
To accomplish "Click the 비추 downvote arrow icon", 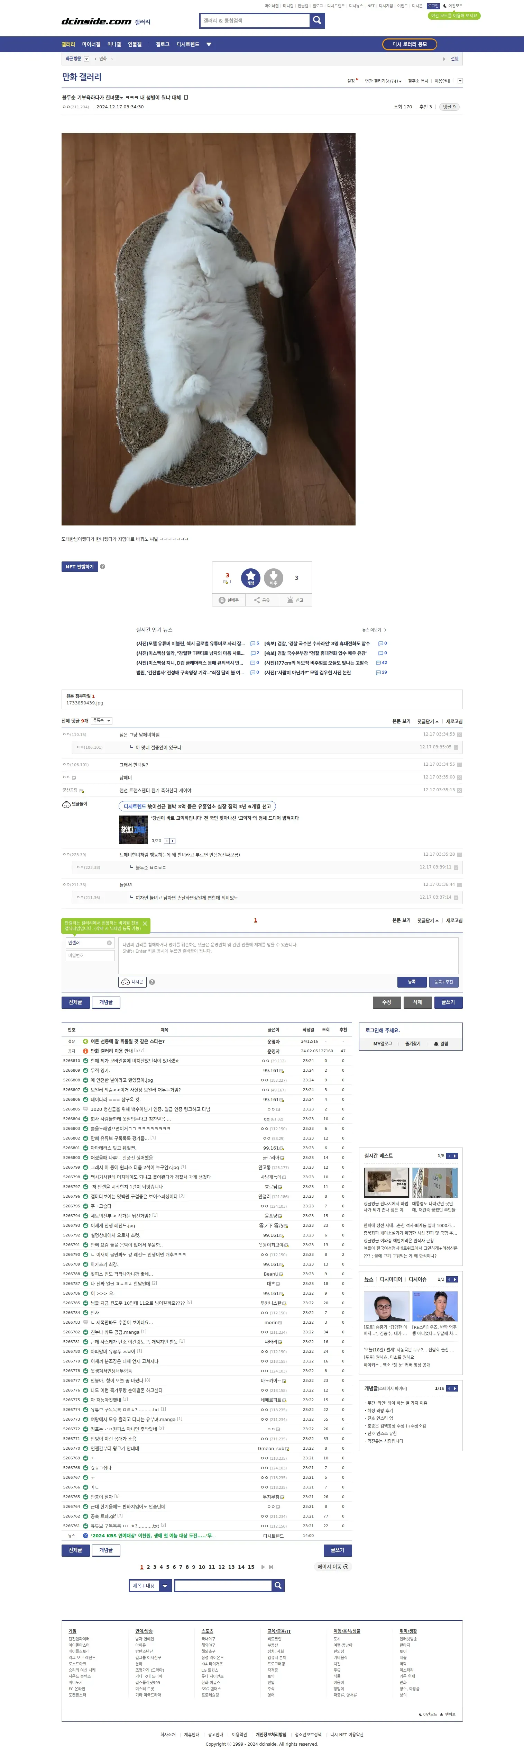I will point(273,577).
